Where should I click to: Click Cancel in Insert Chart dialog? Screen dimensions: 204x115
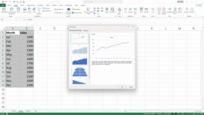click(131, 87)
